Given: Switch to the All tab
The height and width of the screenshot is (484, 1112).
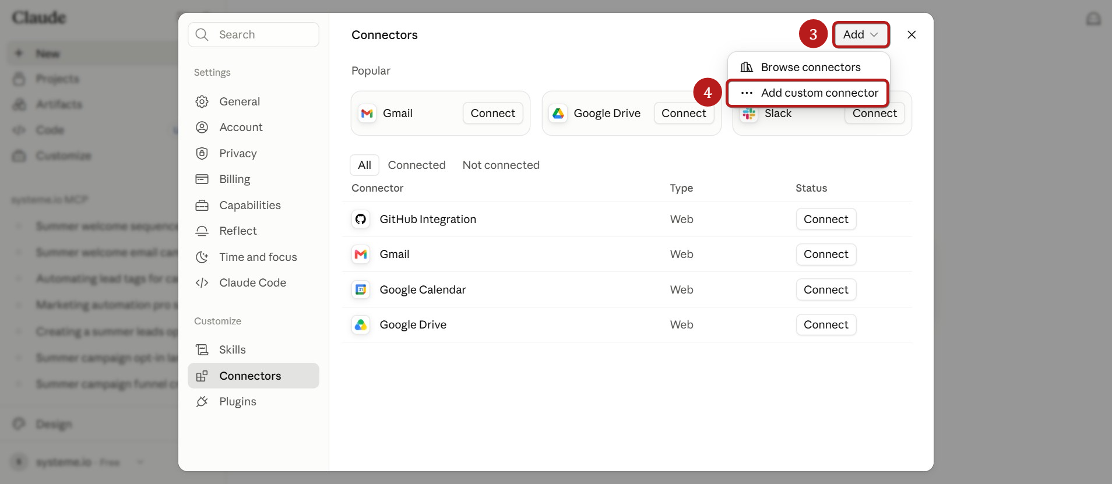Looking at the screenshot, I should [364, 165].
